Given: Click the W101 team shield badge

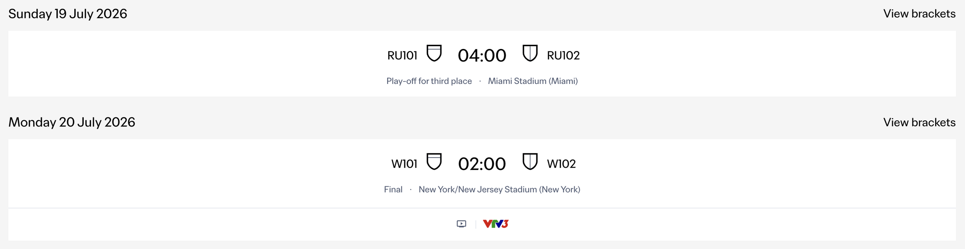Looking at the screenshot, I should click(x=434, y=162).
